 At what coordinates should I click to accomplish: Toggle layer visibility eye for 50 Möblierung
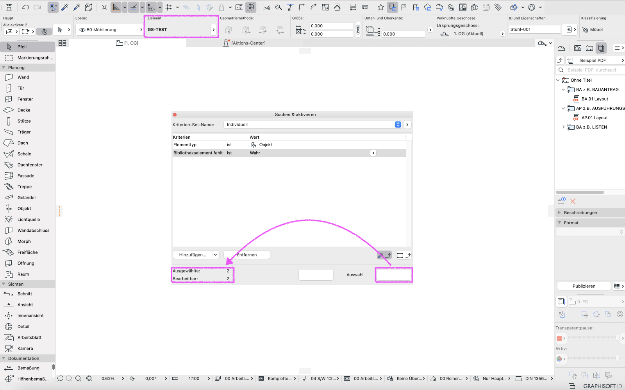point(82,30)
